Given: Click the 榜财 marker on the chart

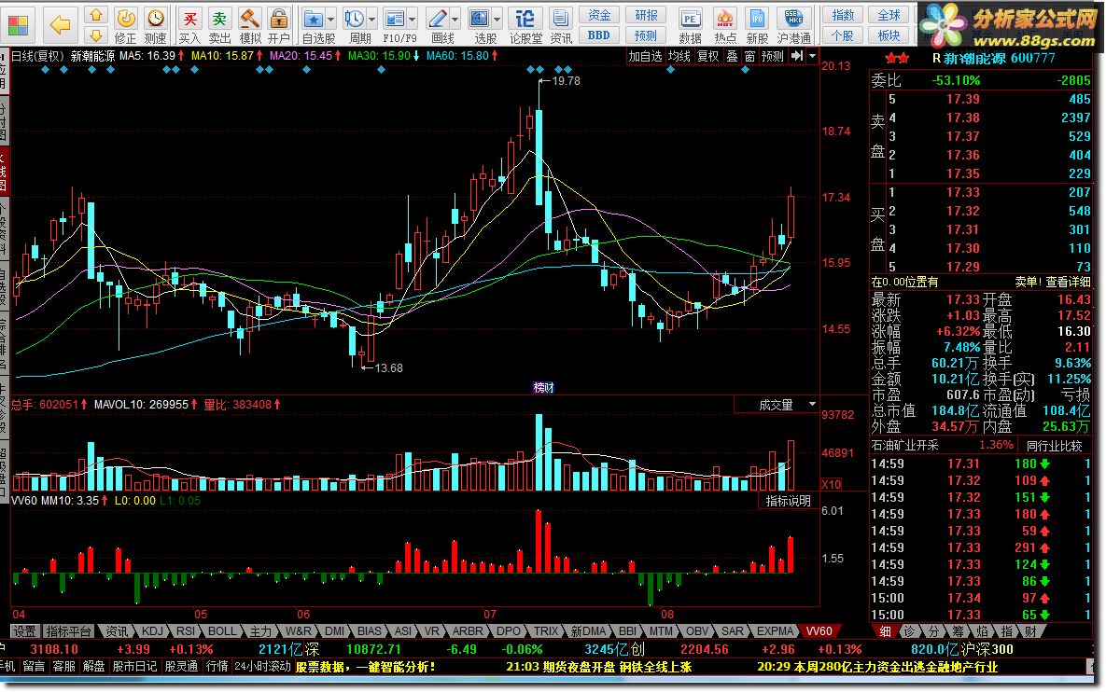Looking at the screenshot, I should coord(543,388).
